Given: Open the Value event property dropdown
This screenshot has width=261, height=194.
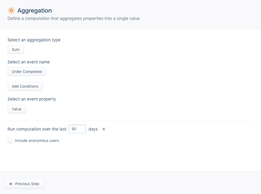Looking at the screenshot, I should [x=17, y=109].
